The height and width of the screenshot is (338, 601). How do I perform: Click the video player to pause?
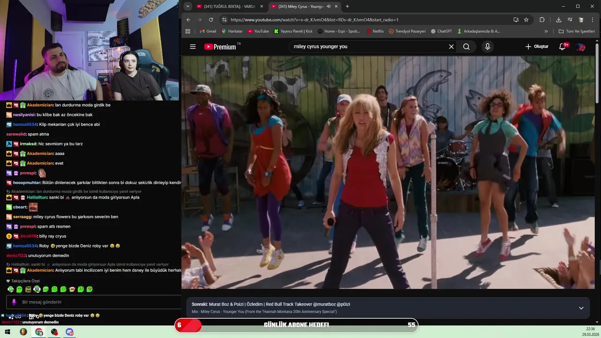[x=388, y=172]
